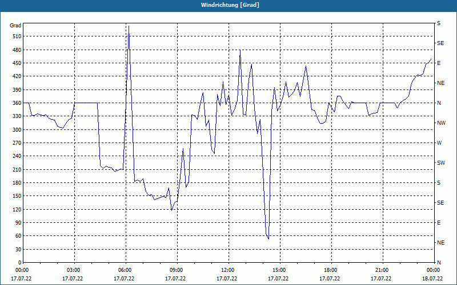Click compass label 'S' above the 510 gridline
This screenshot has width=457, height=285.
[439, 23]
